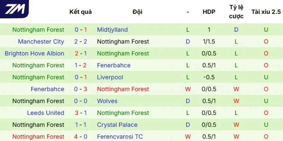Open Brighton Hove Albion team page

click(x=34, y=54)
